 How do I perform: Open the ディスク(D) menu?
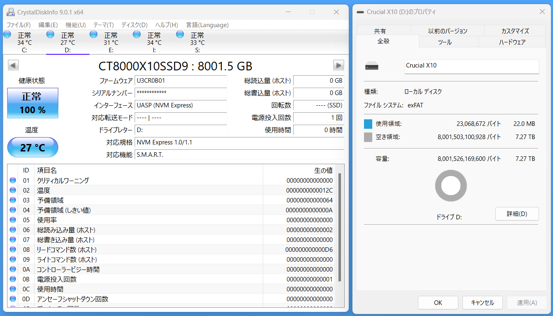coord(134,25)
